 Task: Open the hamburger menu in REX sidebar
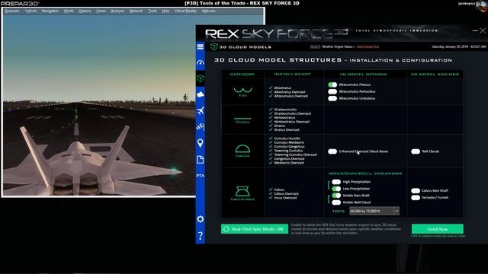pyautogui.click(x=200, y=46)
